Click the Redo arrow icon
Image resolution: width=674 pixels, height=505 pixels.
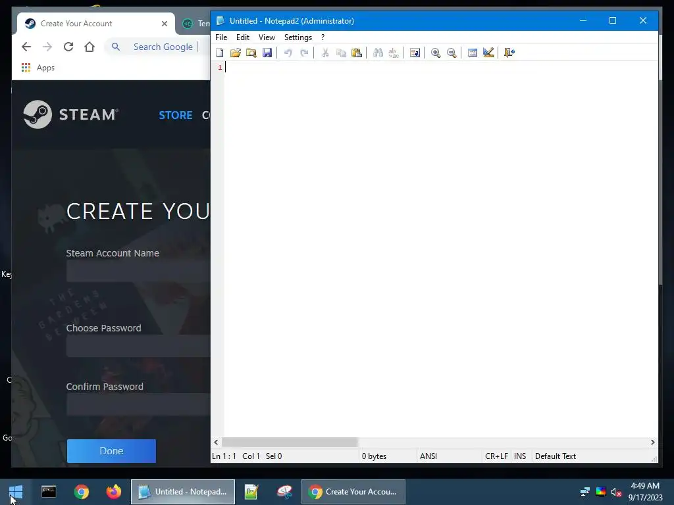click(304, 53)
